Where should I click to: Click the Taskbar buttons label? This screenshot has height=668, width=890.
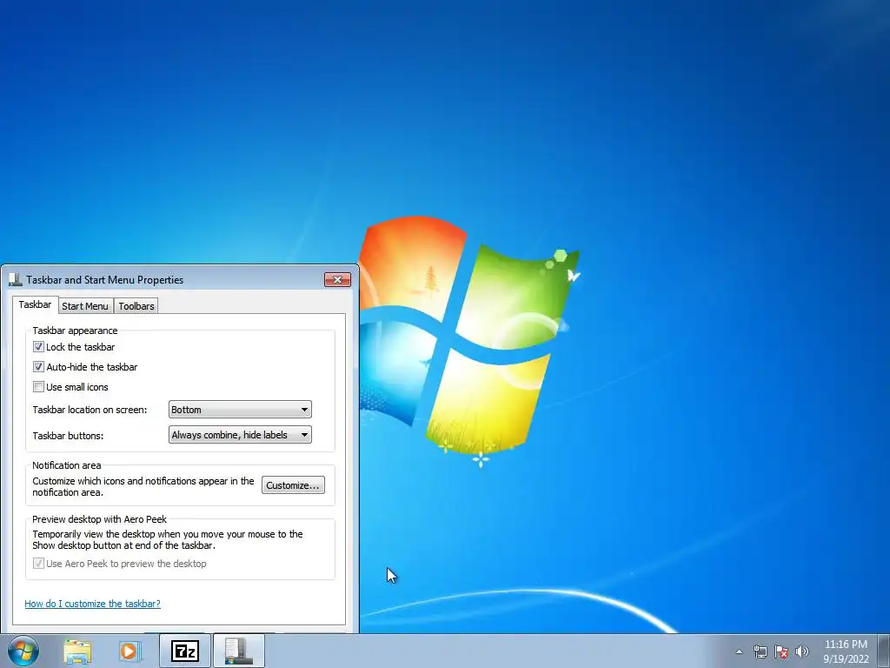(x=68, y=436)
